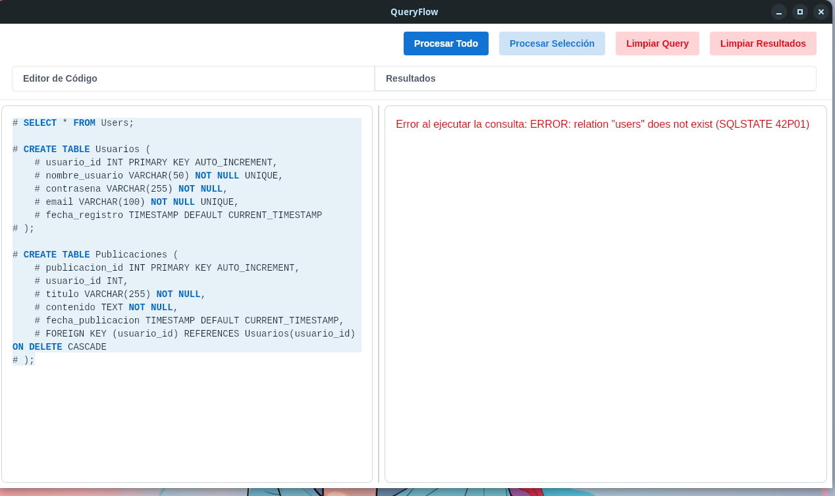
Task: Clear the editor with Limpiar Query
Action: click(657, 43)
